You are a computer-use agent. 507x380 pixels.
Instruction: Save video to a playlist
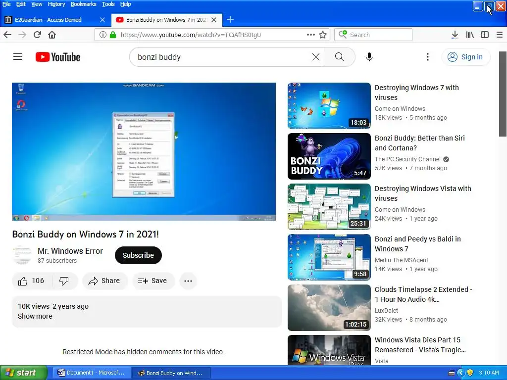[x=153, y=281]
